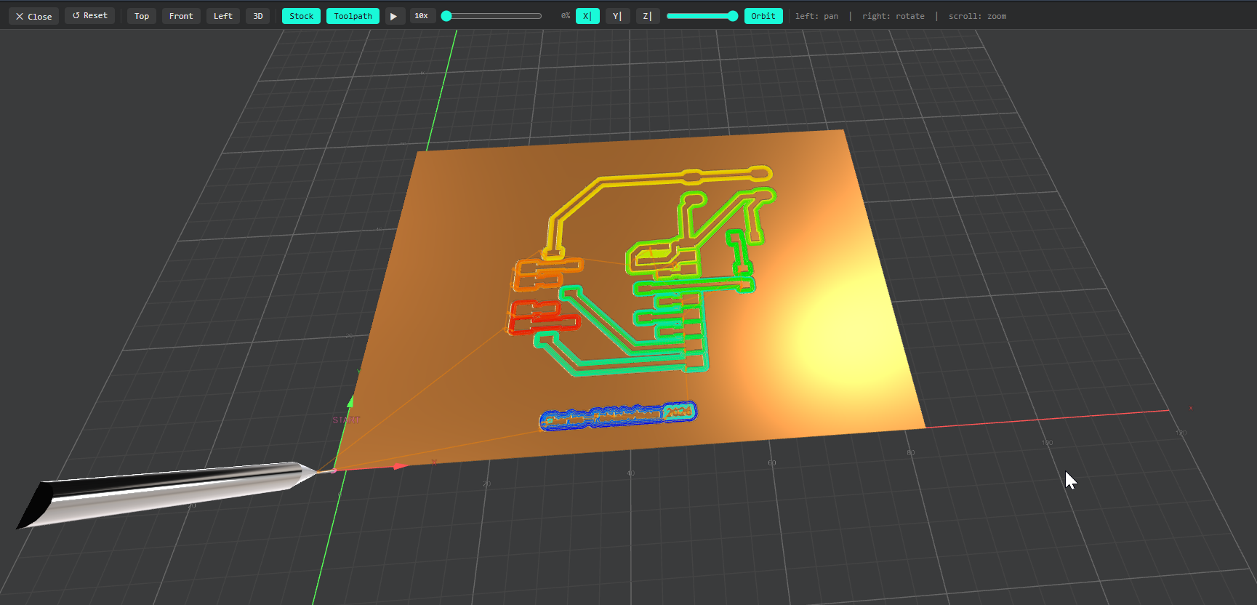The image size is (1257, 605).
Task: Click the blue engraved text toolpath
Action: [618, 416]
